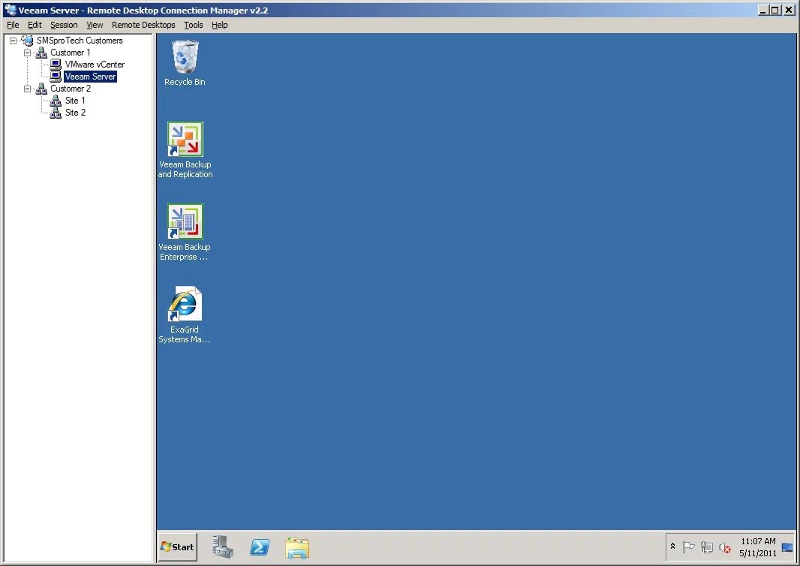Collapse the Customer 2 group expander
Screen dimensions: 800x566
coord(28,89)
